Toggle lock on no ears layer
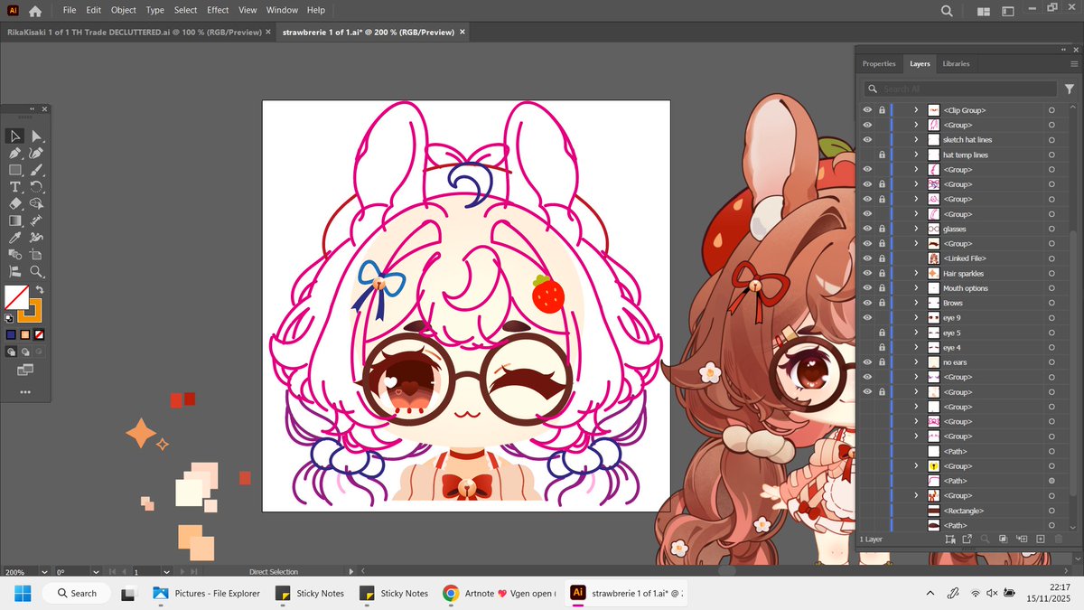1084x610 pixels. point(882,362)
